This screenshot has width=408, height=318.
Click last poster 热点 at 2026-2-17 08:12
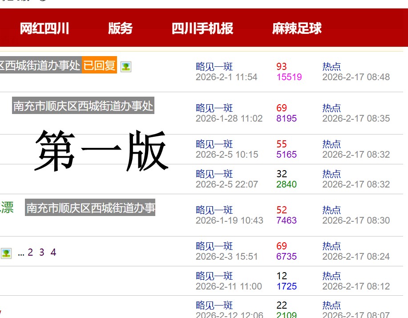click(331, 276)
